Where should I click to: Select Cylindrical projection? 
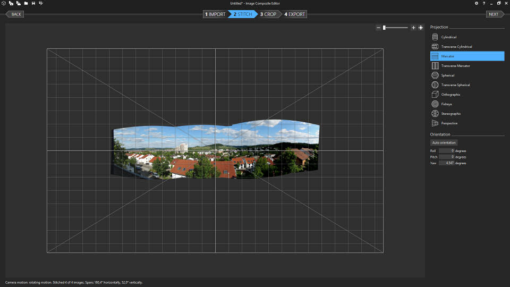click(448, 37)
